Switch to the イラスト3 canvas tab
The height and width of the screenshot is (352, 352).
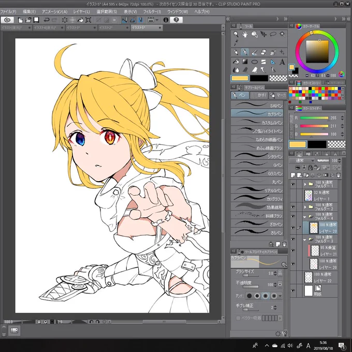81,27
